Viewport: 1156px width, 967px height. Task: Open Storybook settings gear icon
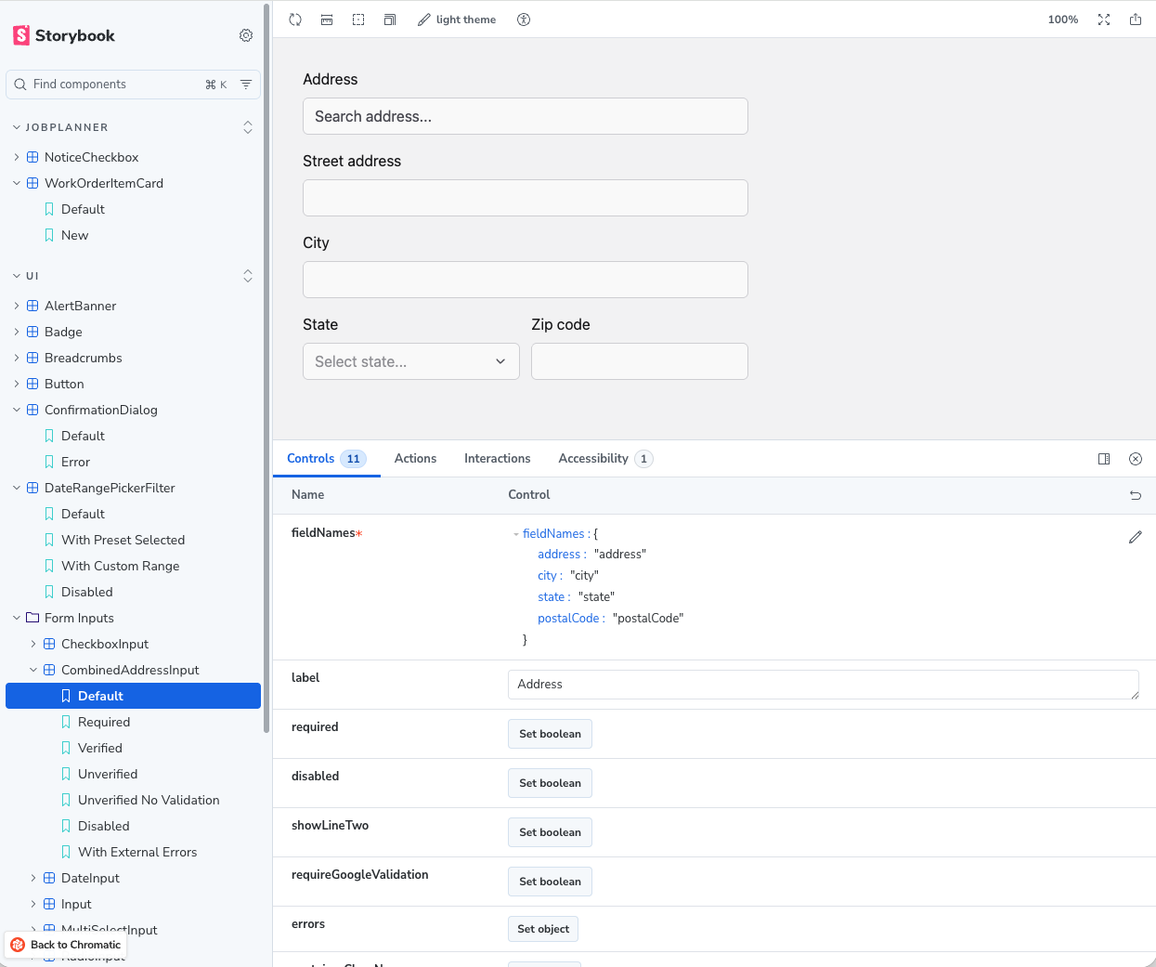pyautogui.click(x=246, y=35)
